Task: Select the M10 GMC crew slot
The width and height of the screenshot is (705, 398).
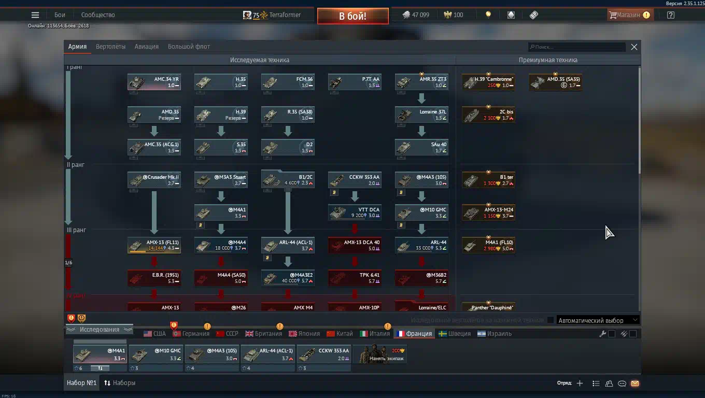Action: (x=156, y=354)
